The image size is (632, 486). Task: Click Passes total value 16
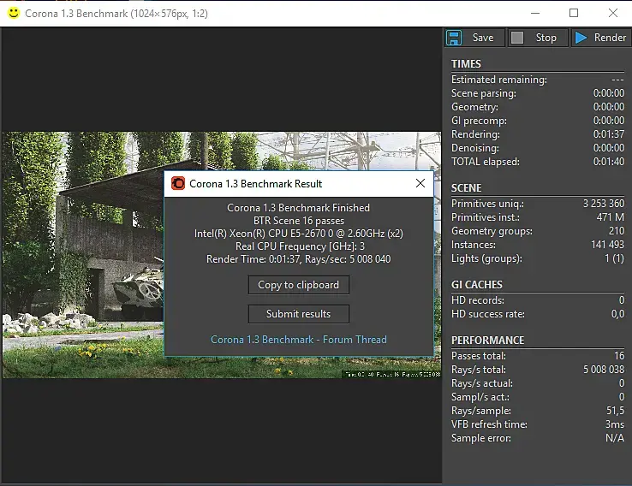coord(619,356)
